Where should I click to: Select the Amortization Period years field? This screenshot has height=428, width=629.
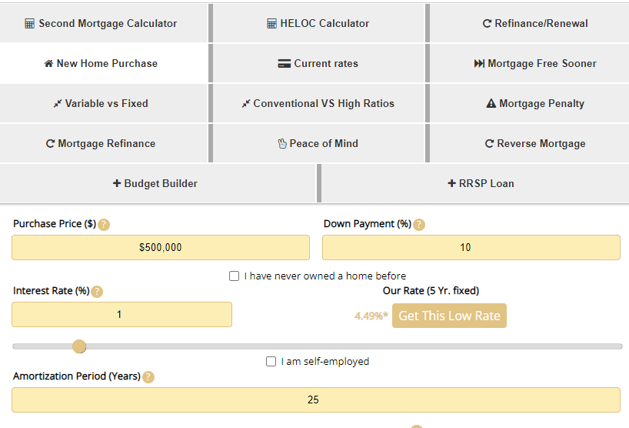tap(316, 400)
